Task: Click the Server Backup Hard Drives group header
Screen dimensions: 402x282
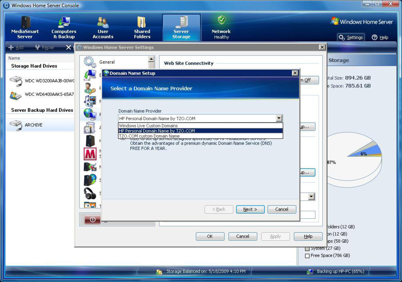Action: click(x=42, y=110)
